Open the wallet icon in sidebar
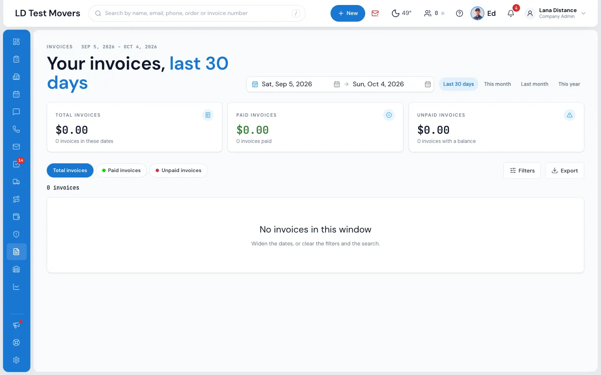 [16, 217]
